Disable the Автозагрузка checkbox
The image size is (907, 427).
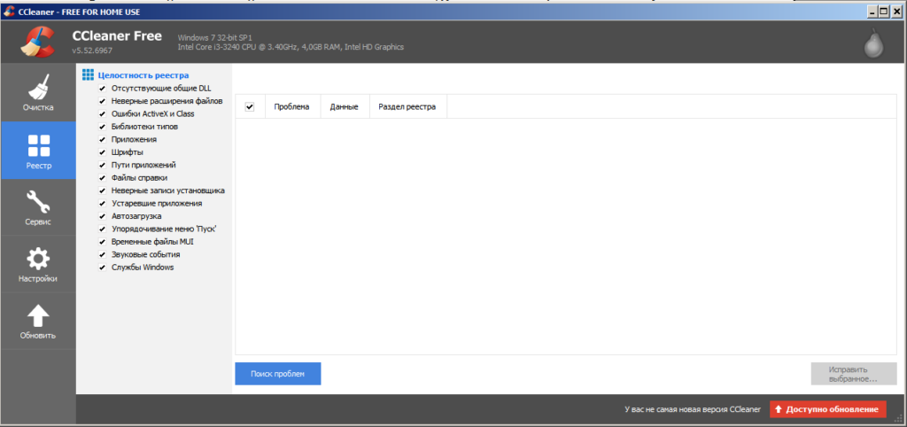click(x=103, y=216)
